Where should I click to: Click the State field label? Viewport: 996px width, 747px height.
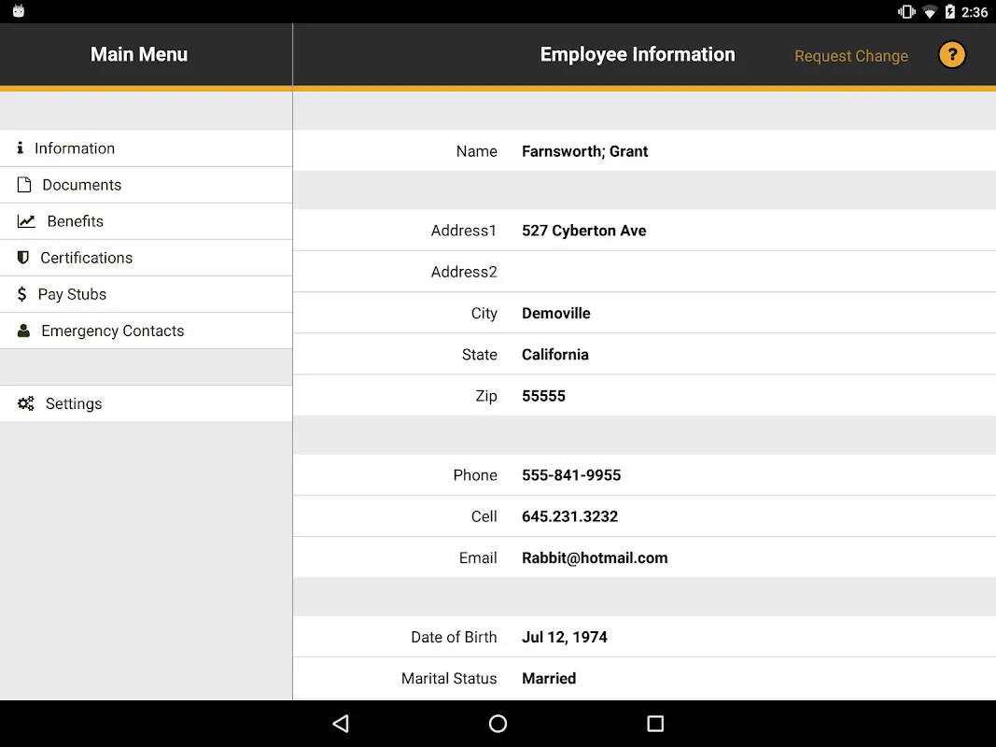tap(480, 355)
